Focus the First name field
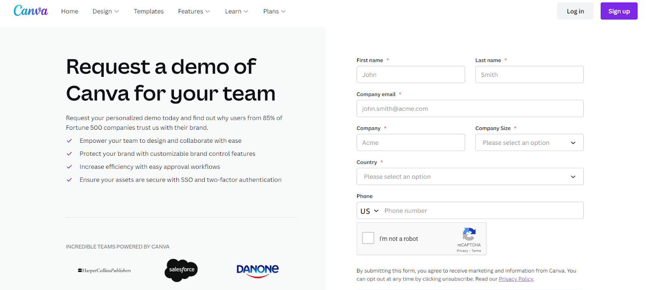Viewport: 650px width, 290px height. point(411,74)
